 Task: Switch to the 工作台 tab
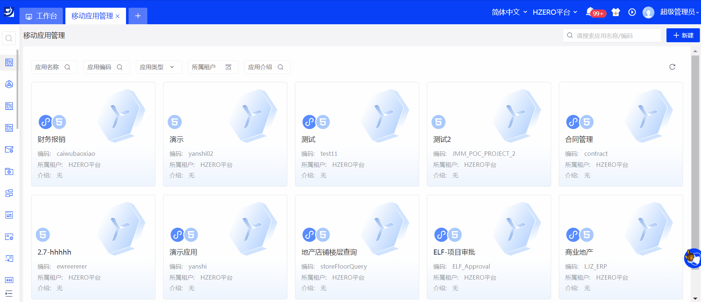pyautogui.click(x=41, y=16)
